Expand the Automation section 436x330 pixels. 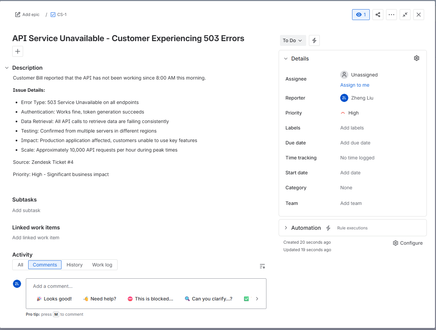tap(286, 228)
